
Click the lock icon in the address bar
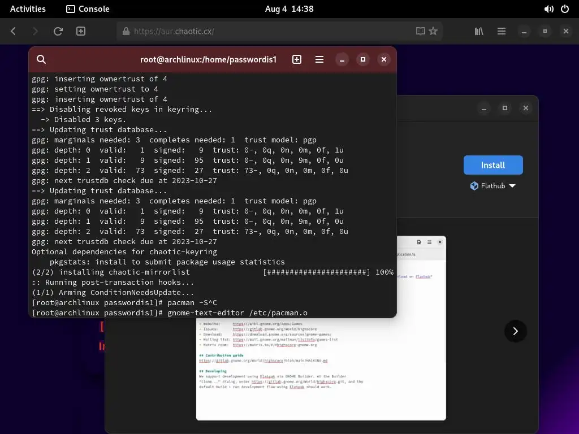126,31
